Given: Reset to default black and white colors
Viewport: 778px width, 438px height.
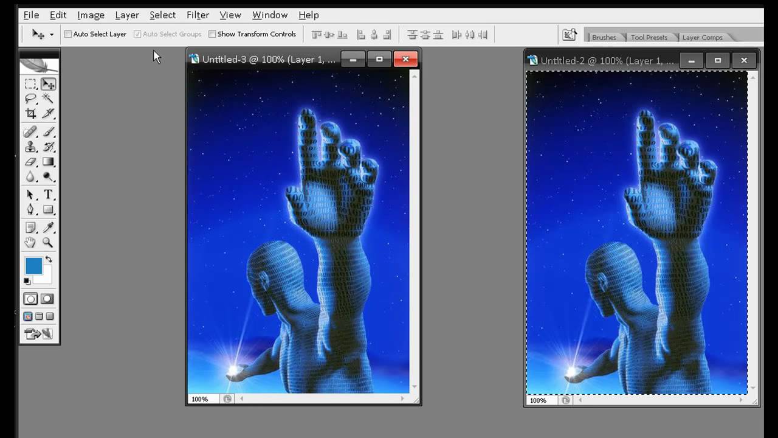Looking at the screenshot, I should pyautogui.click(x=27, y=281).
